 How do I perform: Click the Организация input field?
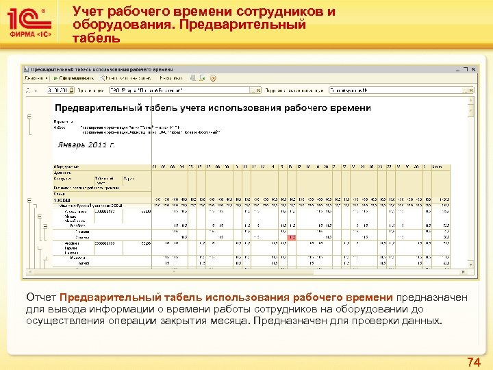[179, 90]
